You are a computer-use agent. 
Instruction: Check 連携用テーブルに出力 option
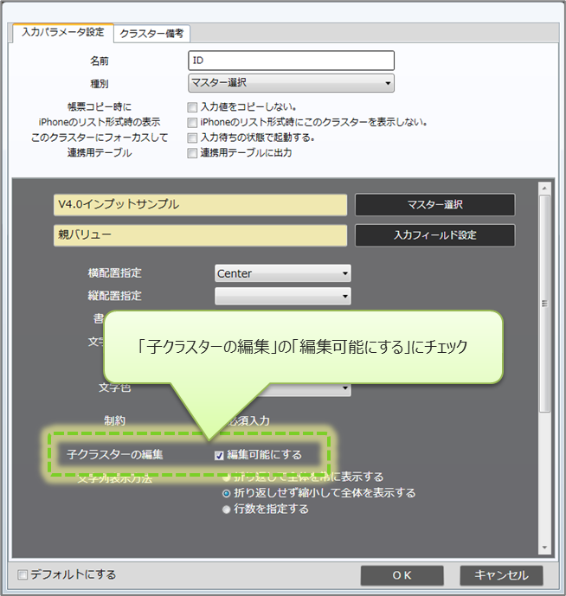point(192,153)
